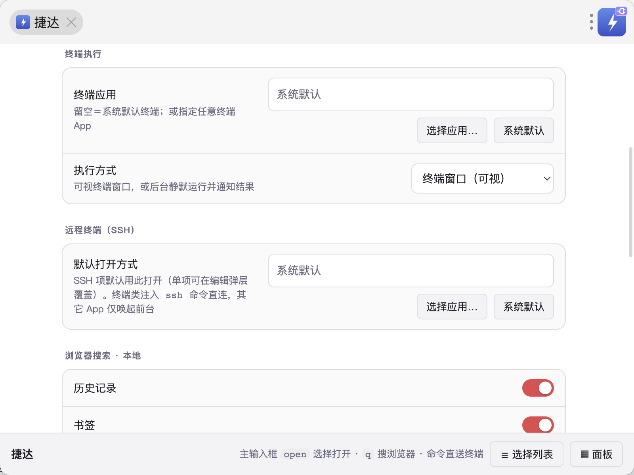Click the 书签 label
The image size is (634, 475).
(x=84, y=425)
